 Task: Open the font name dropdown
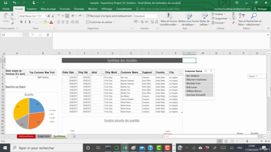click(x=37, y=16)
